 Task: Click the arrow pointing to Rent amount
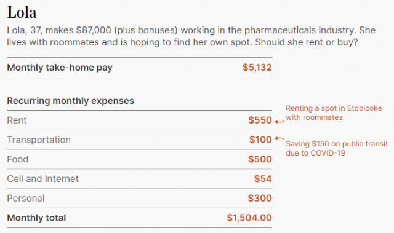(279, 122)
